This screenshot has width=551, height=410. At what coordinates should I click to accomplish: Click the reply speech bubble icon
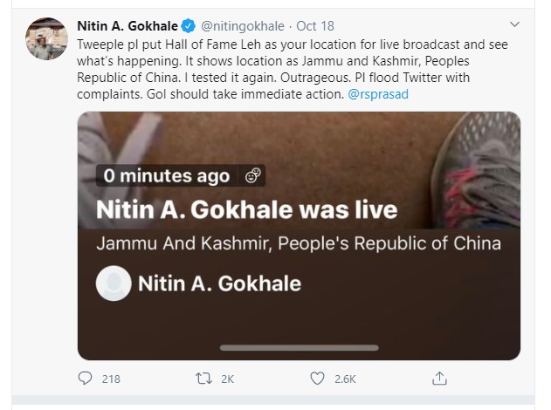pos(85,379)
